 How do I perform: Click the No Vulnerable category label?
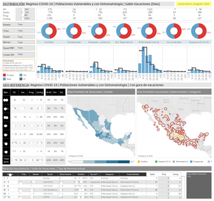tap(174, 42)
